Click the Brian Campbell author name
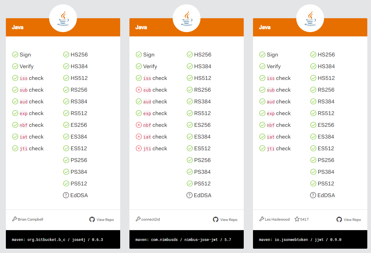371x253 pixels. click(x=31, y=219)
